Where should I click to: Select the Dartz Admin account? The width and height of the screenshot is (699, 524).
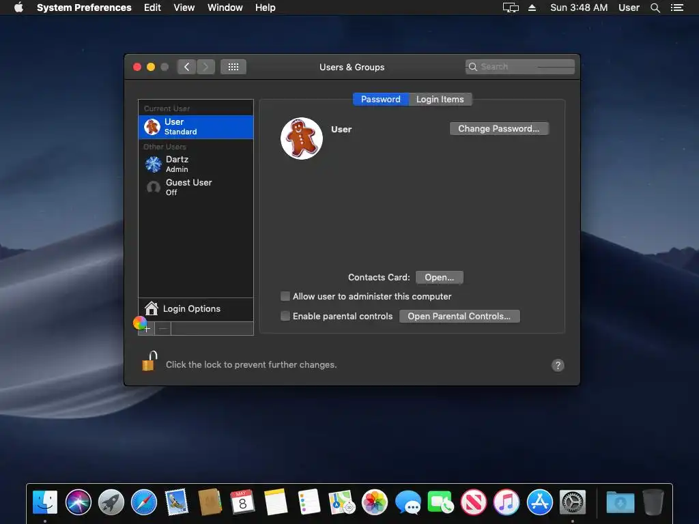point(196,164)
